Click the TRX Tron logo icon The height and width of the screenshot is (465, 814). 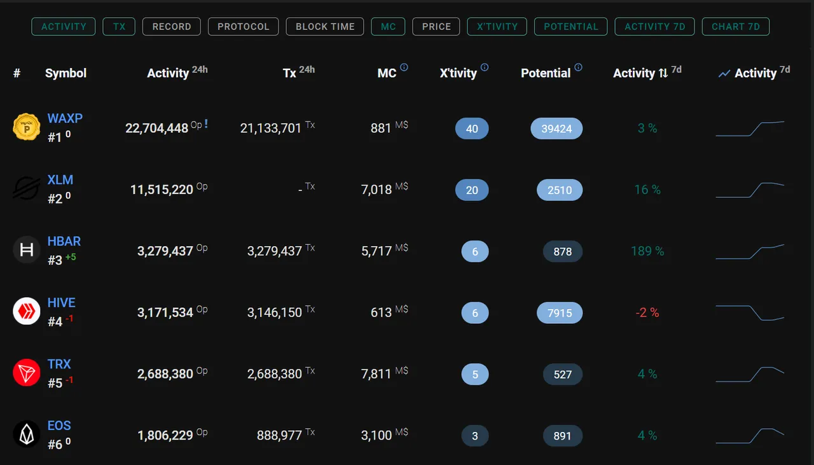click(x=27, y=373)
